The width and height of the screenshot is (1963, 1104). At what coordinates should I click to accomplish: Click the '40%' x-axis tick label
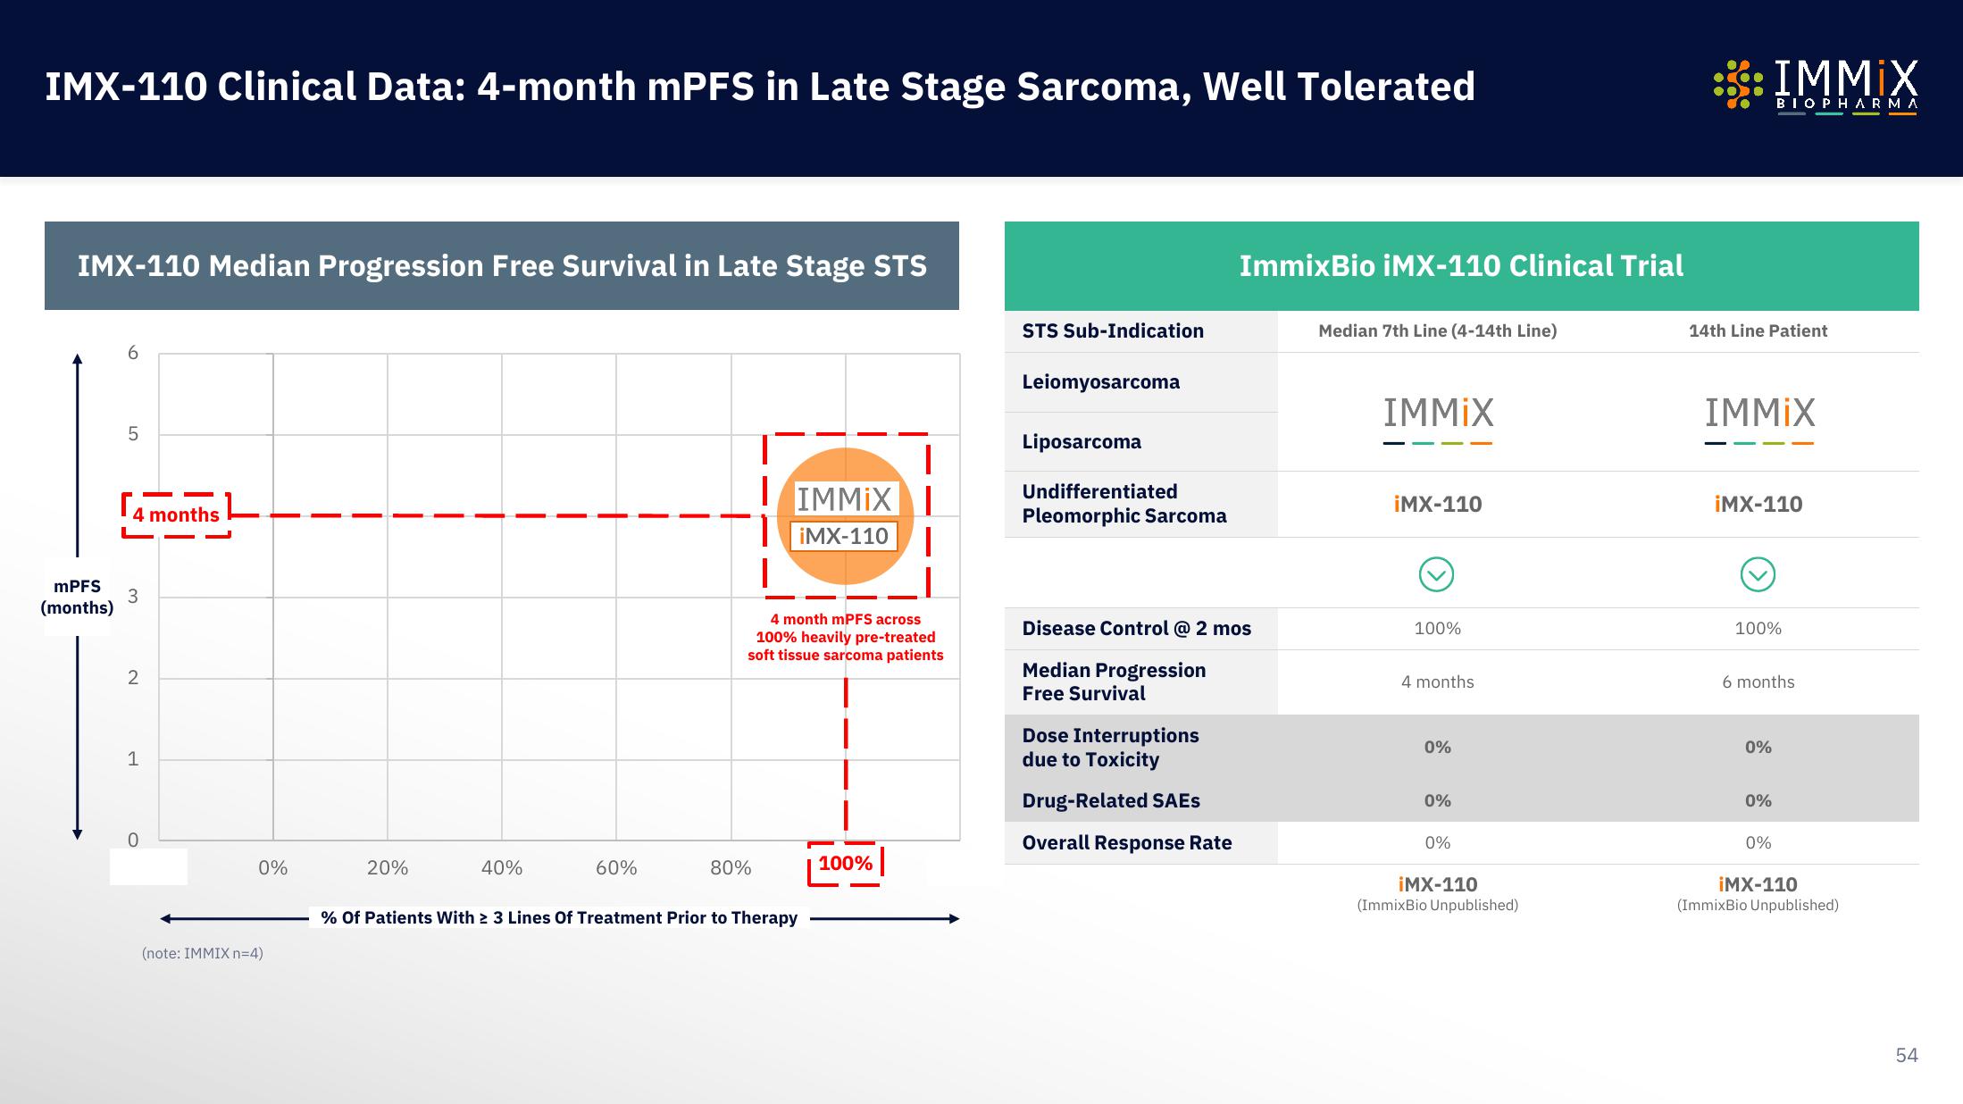tap(501, 867)
